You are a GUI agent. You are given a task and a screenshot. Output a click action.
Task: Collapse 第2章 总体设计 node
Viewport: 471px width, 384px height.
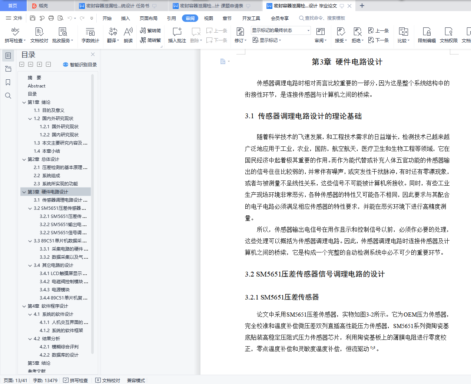tap(24, 159)
